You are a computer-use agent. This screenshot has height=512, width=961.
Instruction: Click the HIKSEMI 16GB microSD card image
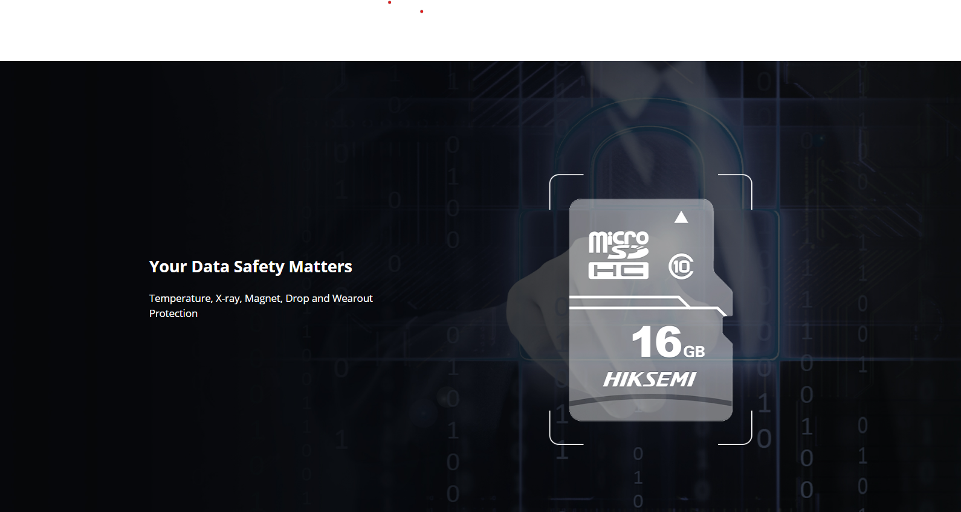(650, 310)
